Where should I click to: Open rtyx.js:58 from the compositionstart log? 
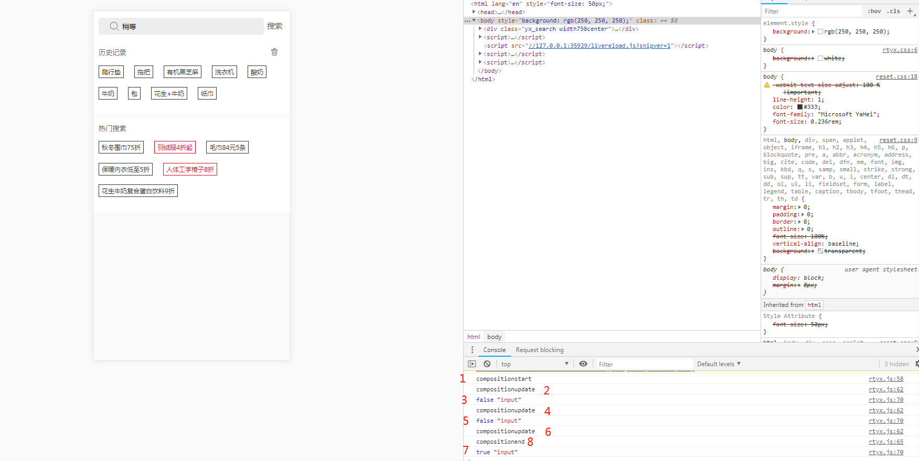point(886,379)
